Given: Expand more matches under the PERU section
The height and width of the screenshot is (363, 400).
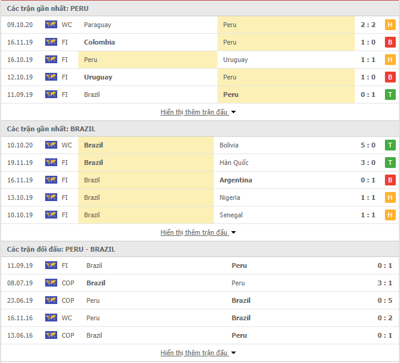Looking at the screenshot, I should [x=198, y=112].
